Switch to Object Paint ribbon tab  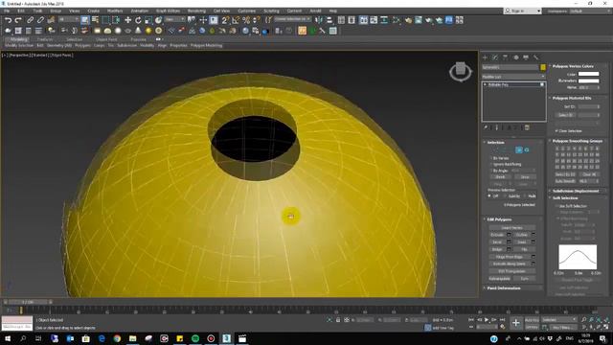coord(106,39)
